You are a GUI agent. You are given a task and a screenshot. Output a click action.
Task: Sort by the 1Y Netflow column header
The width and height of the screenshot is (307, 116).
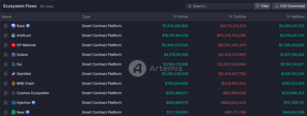point(296,17)
